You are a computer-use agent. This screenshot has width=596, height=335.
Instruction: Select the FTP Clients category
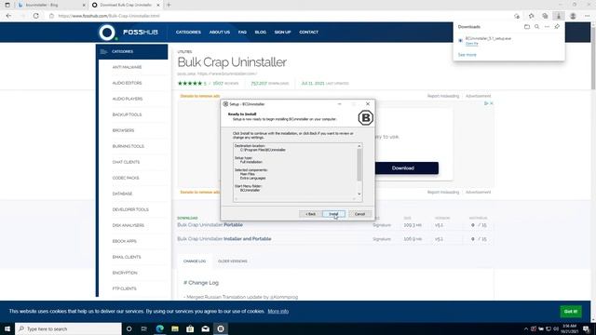click(x=124, y=288)
